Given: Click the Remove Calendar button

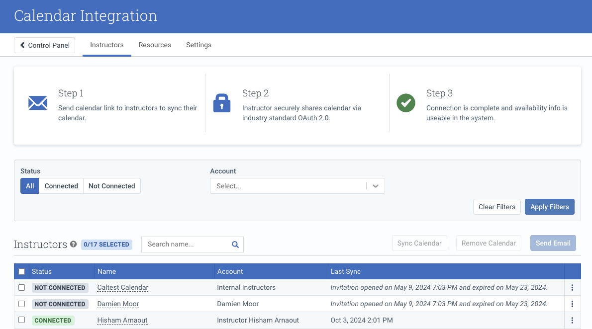Looking at the screenshot, I should click(489, 244).
